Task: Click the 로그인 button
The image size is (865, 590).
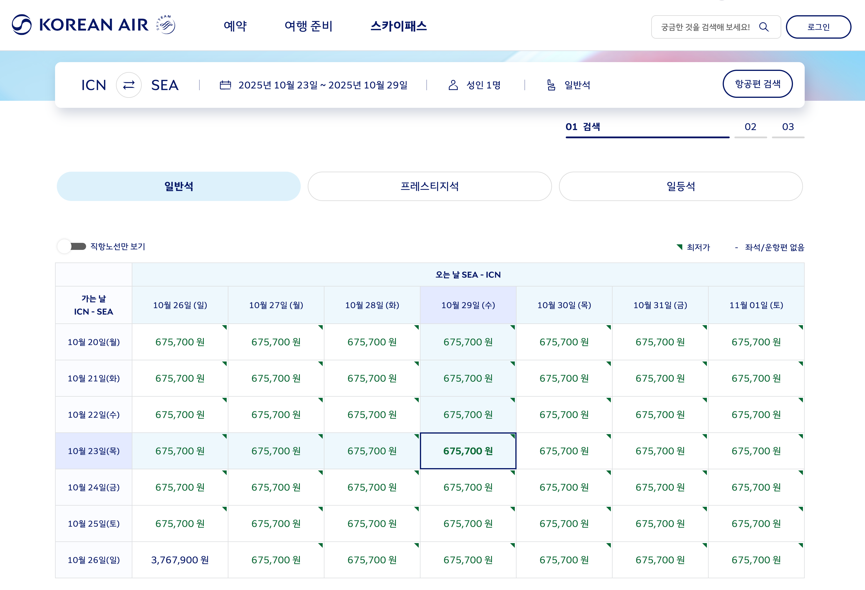Action: click(x=818, y=27)
